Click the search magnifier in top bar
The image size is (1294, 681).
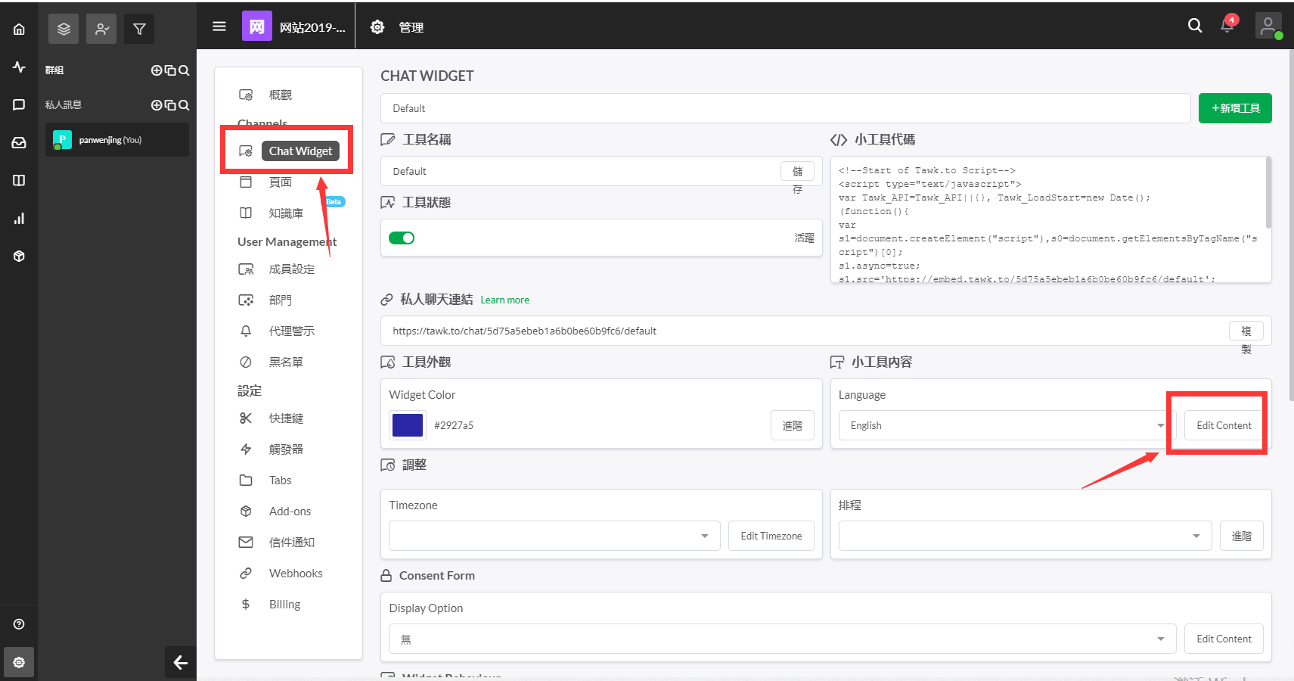[1194, 25]
